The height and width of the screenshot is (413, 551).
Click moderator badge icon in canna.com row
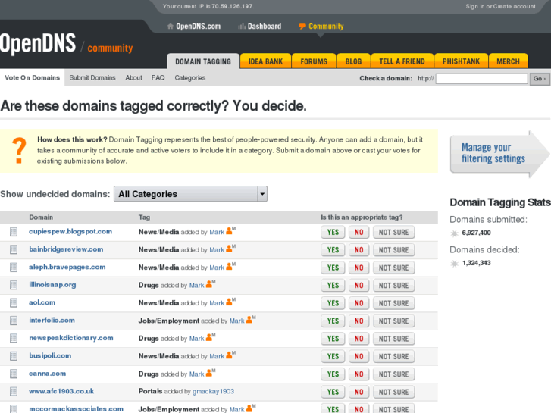tap(211, 372)
